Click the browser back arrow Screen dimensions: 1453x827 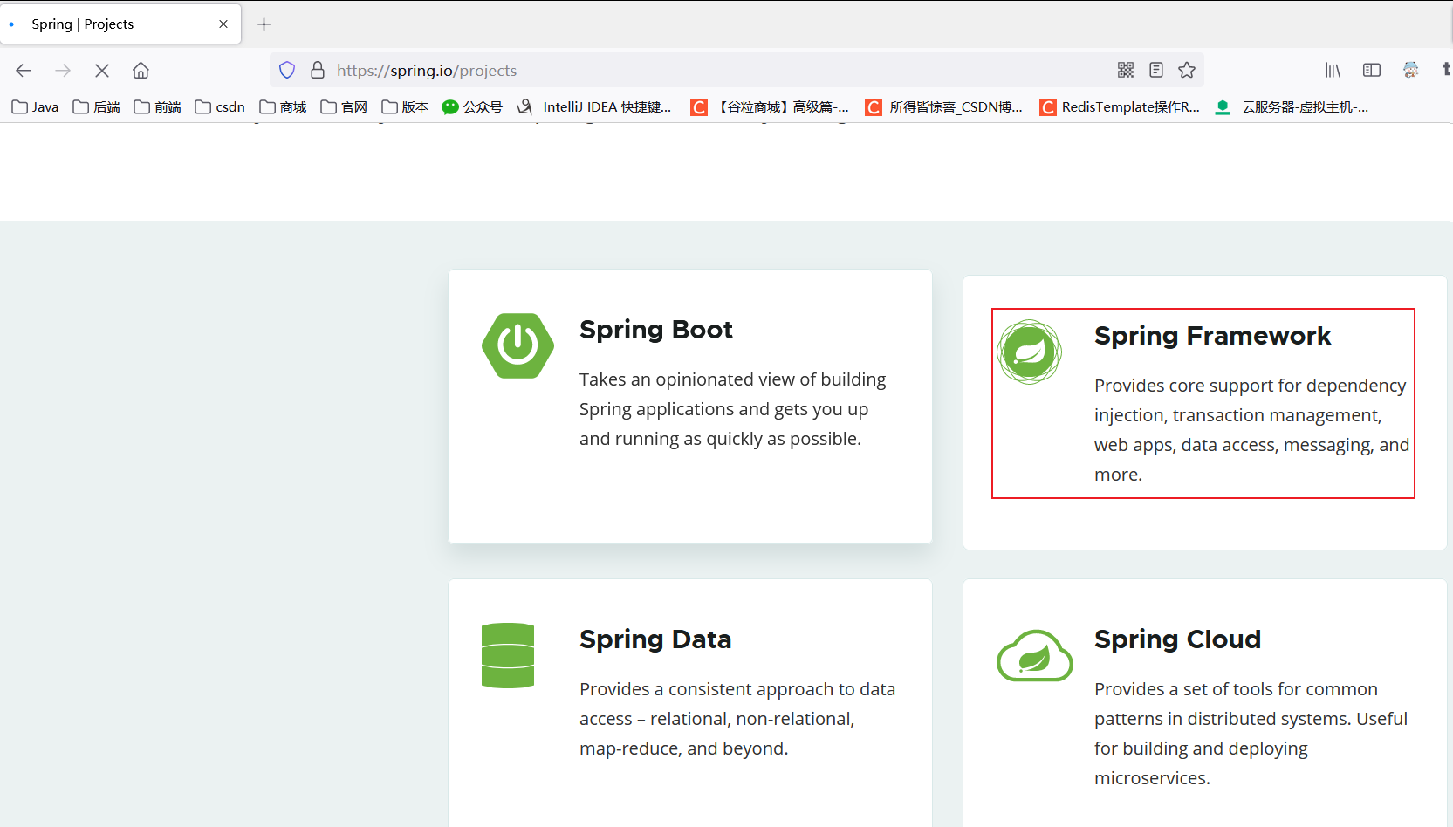coord(24,71)
